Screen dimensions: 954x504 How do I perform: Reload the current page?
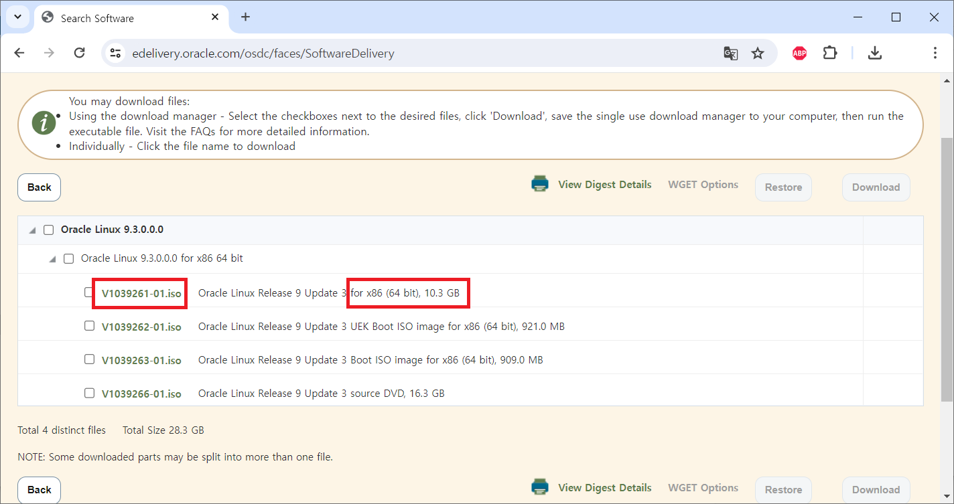[79, 53]
